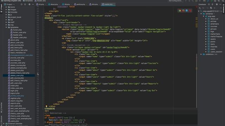Click the </header> closing tag line

point(50,108)
